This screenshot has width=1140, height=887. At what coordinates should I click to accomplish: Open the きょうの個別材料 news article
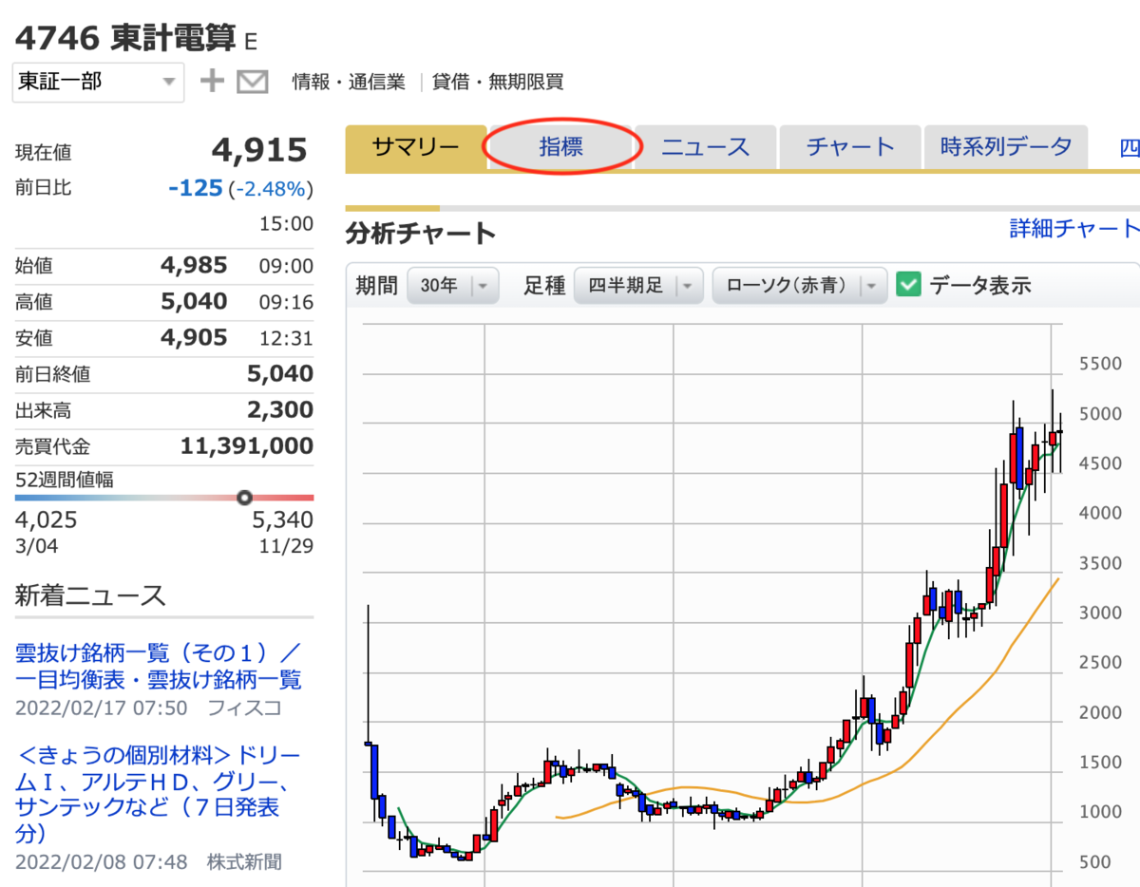coord(158,794)
